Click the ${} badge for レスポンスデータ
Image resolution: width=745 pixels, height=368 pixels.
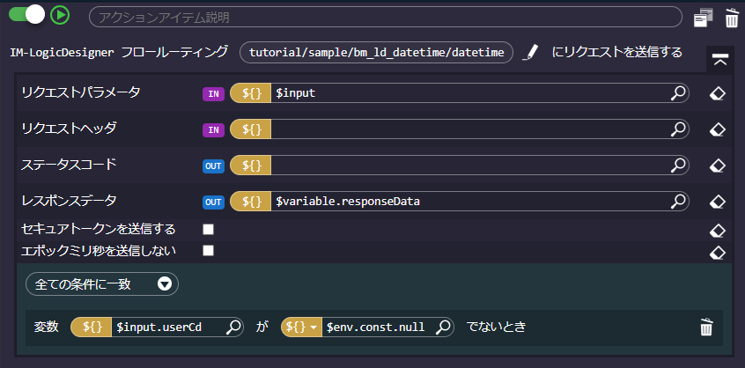(251, 202)
